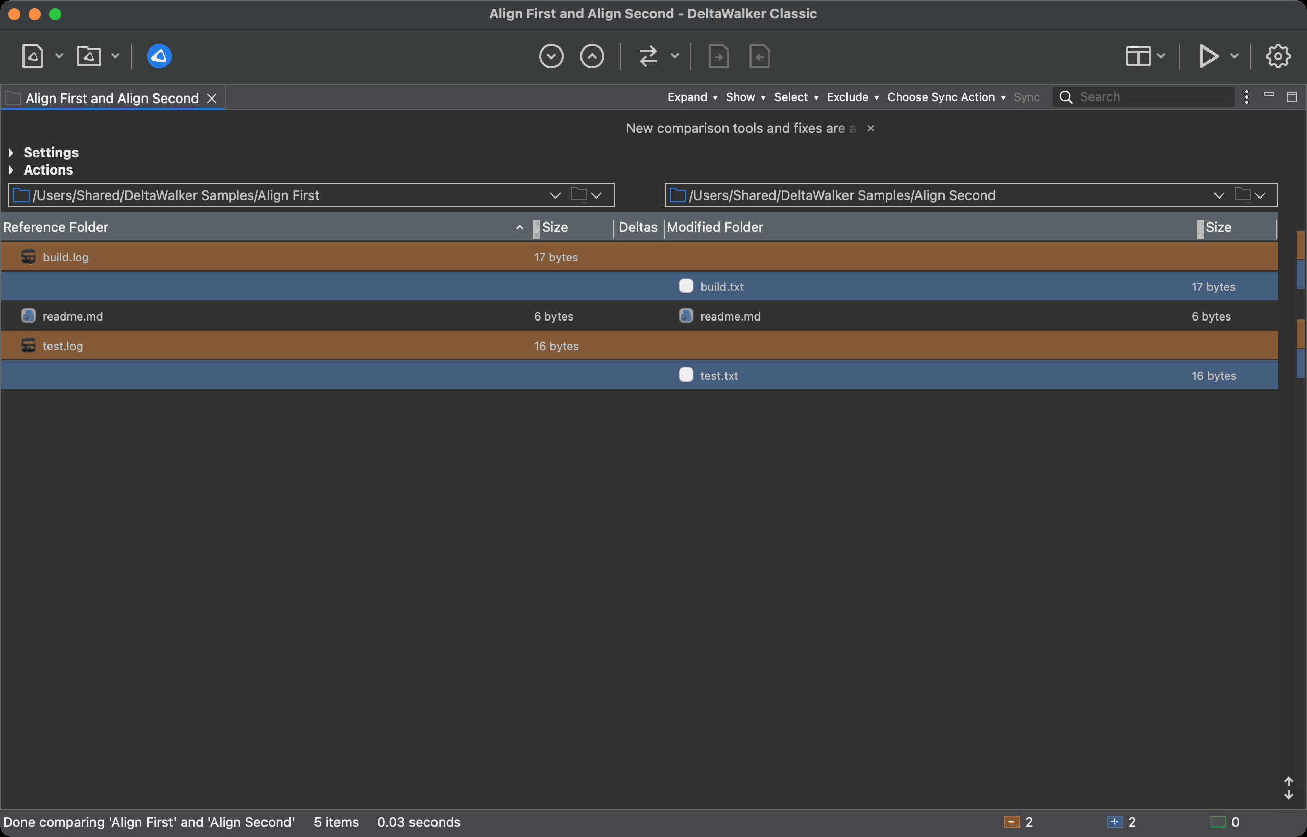1307x837 pixels.
Task: Open the Show menu
Action: coord(745,97)
